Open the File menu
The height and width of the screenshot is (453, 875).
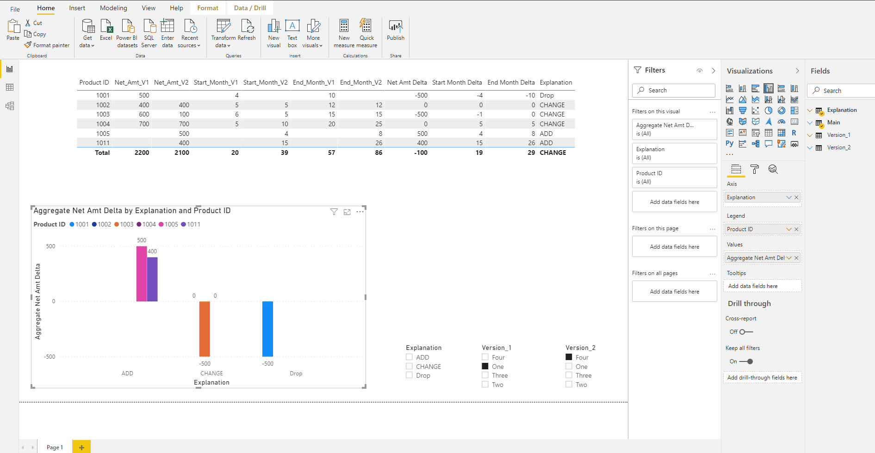(15, 9)
